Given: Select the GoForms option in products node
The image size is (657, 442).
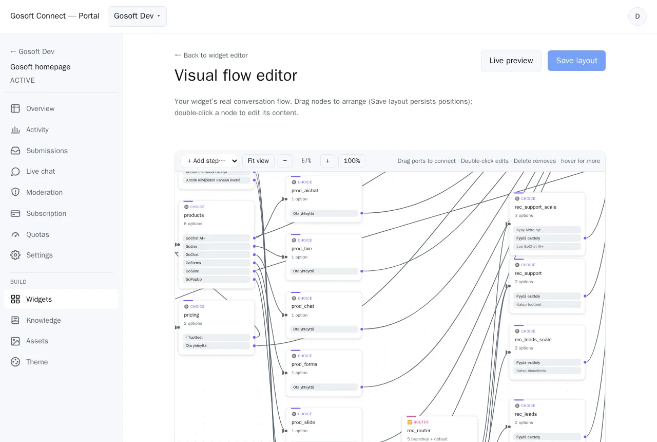Looking at the screenshot, I should [216, 263].
